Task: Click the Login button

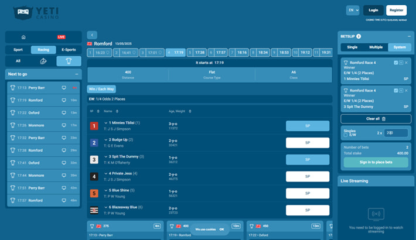Action: (x=373, y=11)
